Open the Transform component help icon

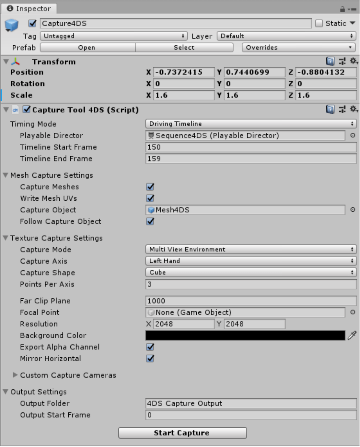point(330,61)
